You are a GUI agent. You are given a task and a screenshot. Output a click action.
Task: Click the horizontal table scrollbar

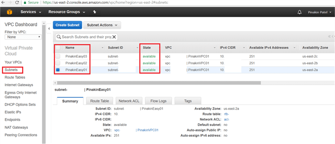tap(159, 83)
